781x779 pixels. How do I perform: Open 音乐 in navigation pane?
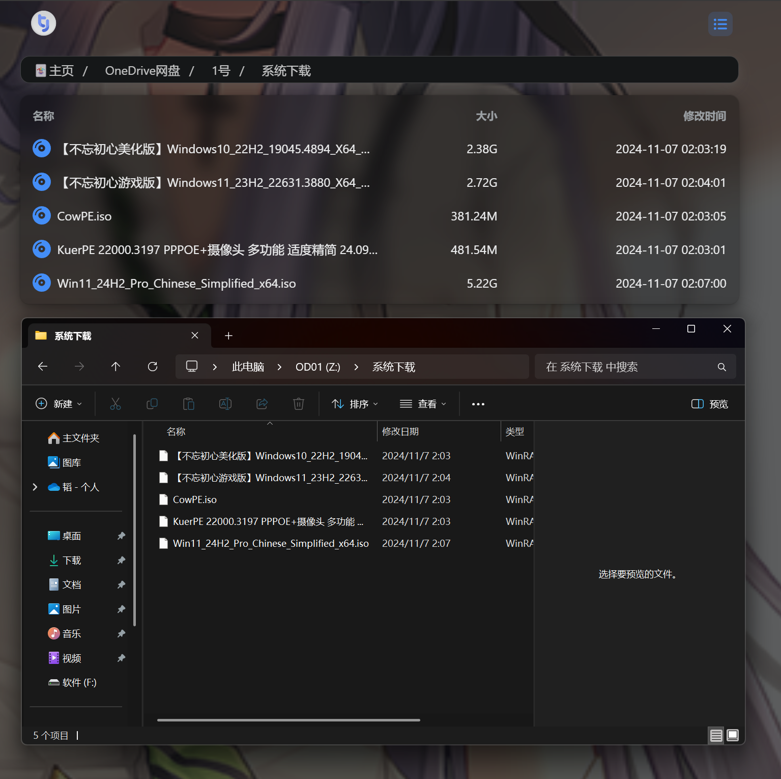(65, 633)
